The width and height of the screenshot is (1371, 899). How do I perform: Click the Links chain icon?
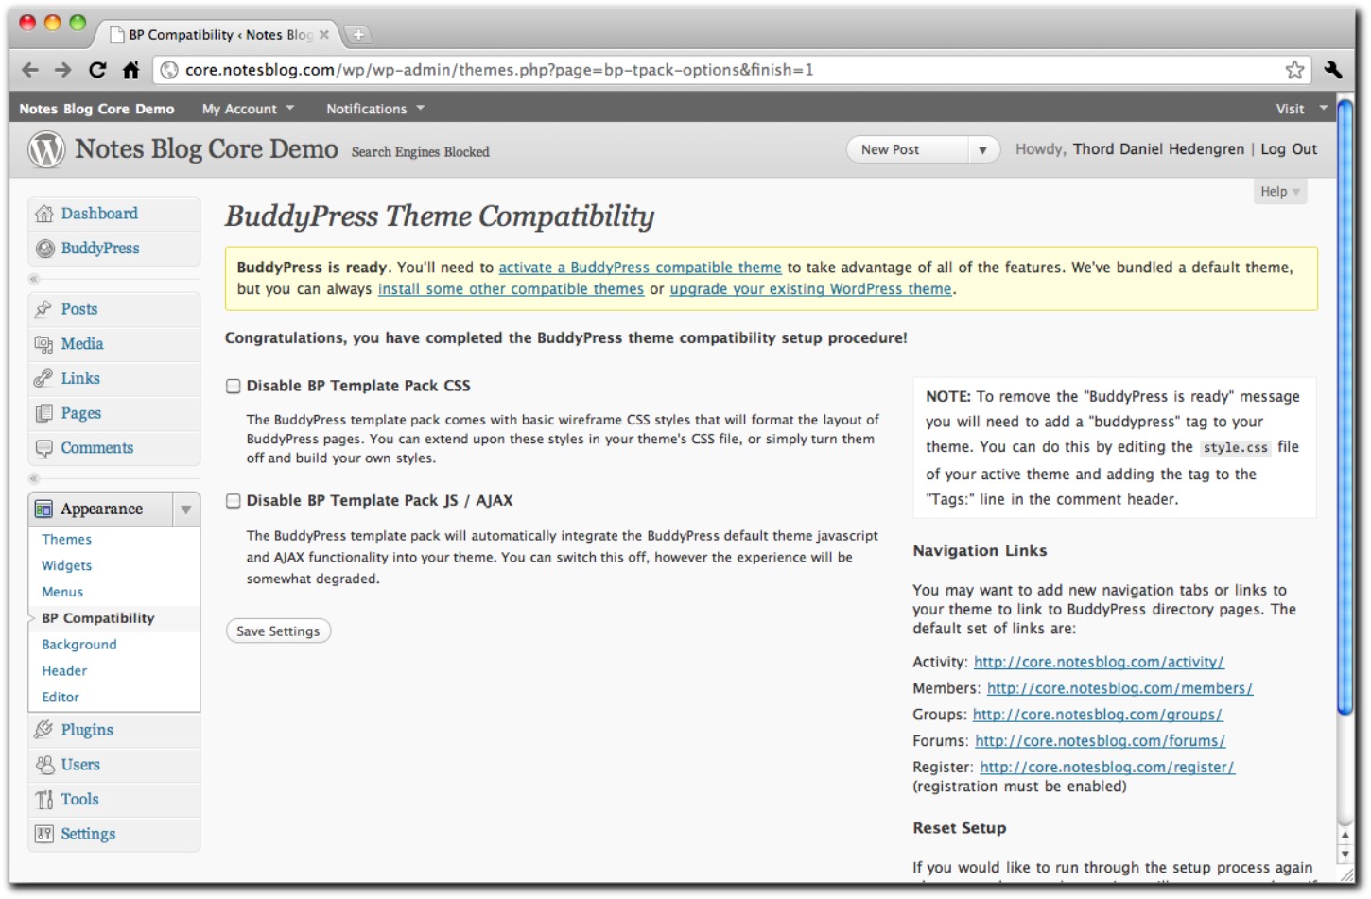(43, 378)
